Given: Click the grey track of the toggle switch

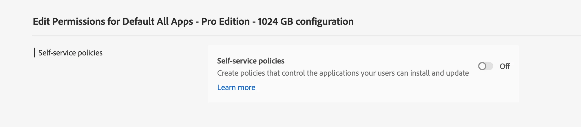Looking at the screenshot, I should pyautogui.click(x=490, y=66).
